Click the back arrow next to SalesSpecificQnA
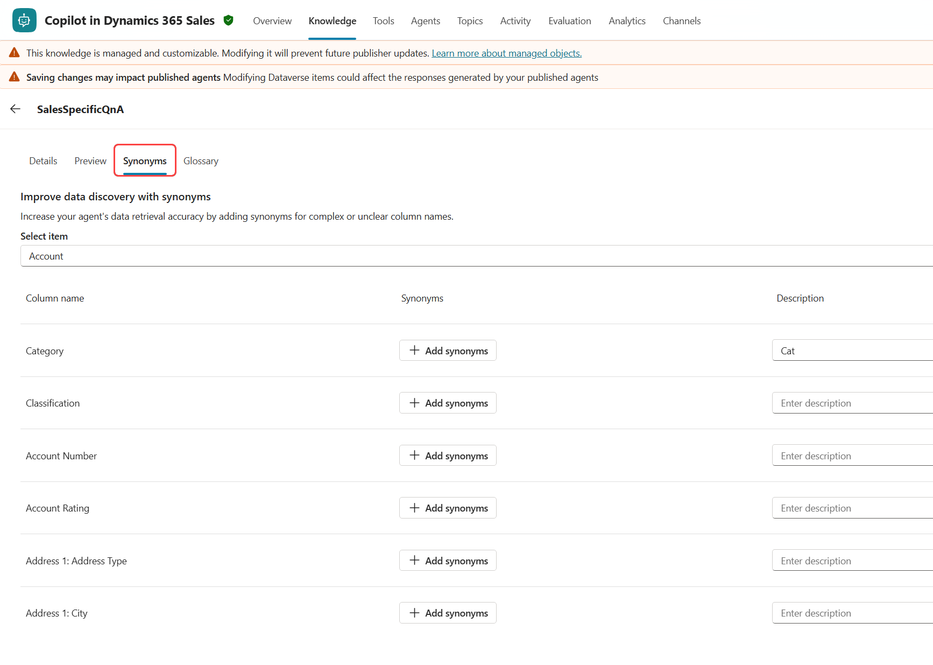This screenshot has height=665, width=933. click(x=15, y=109)
